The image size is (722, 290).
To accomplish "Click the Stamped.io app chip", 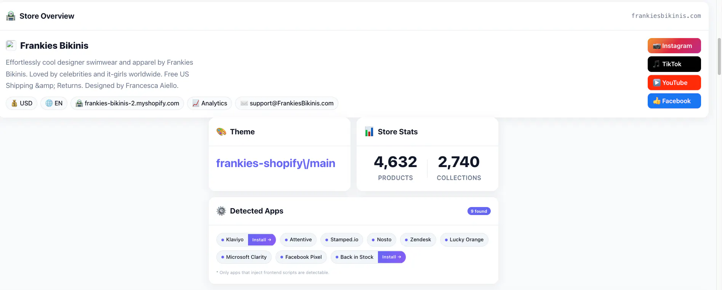I will coord(342,240).
